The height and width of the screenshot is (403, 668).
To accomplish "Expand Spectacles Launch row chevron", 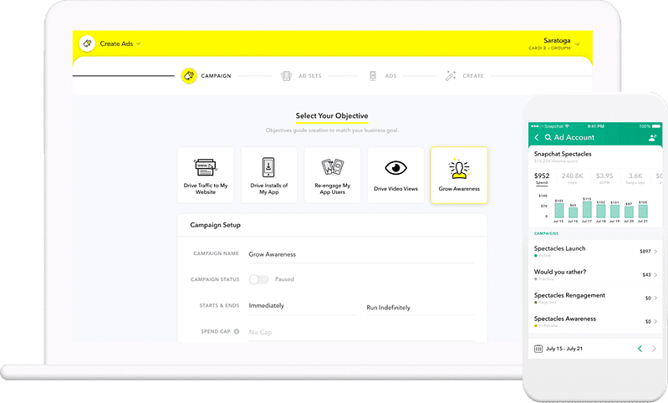I will (x=655, y=252).
